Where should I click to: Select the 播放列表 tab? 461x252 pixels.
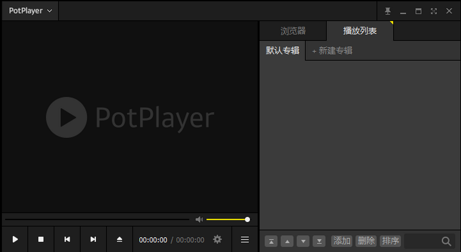point(360,31)
